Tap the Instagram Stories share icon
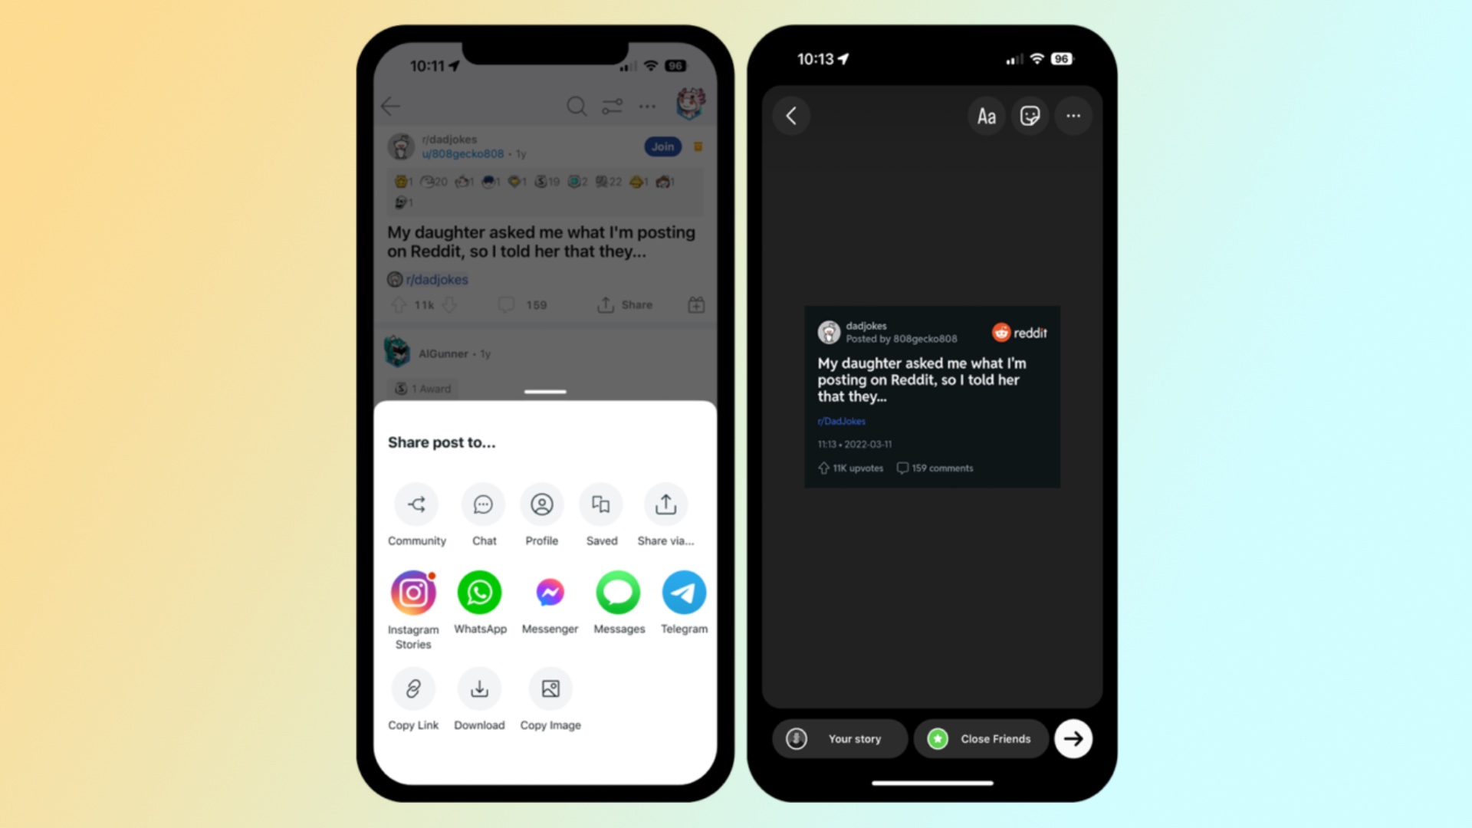Screen dimensions: 1472x828 [413, 591]
